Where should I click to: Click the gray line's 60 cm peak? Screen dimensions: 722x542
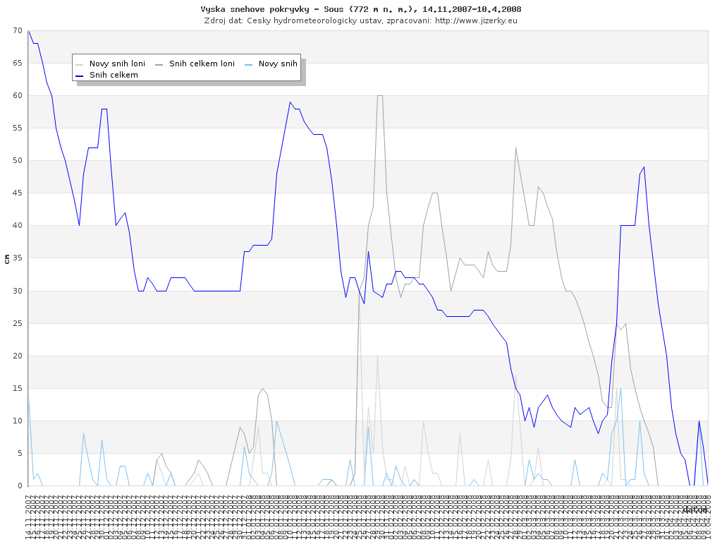[x=379, y=96]
